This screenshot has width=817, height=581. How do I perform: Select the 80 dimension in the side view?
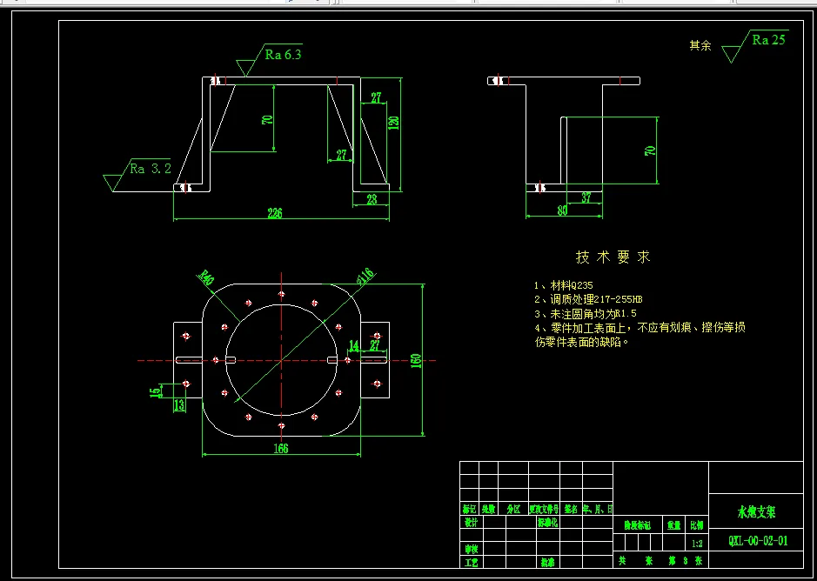[x=562, y=211]
